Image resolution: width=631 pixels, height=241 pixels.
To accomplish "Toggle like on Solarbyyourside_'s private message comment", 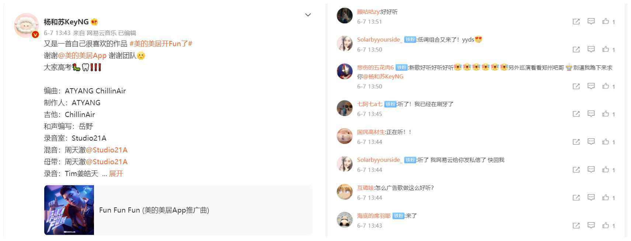I will tap(605, 169).
